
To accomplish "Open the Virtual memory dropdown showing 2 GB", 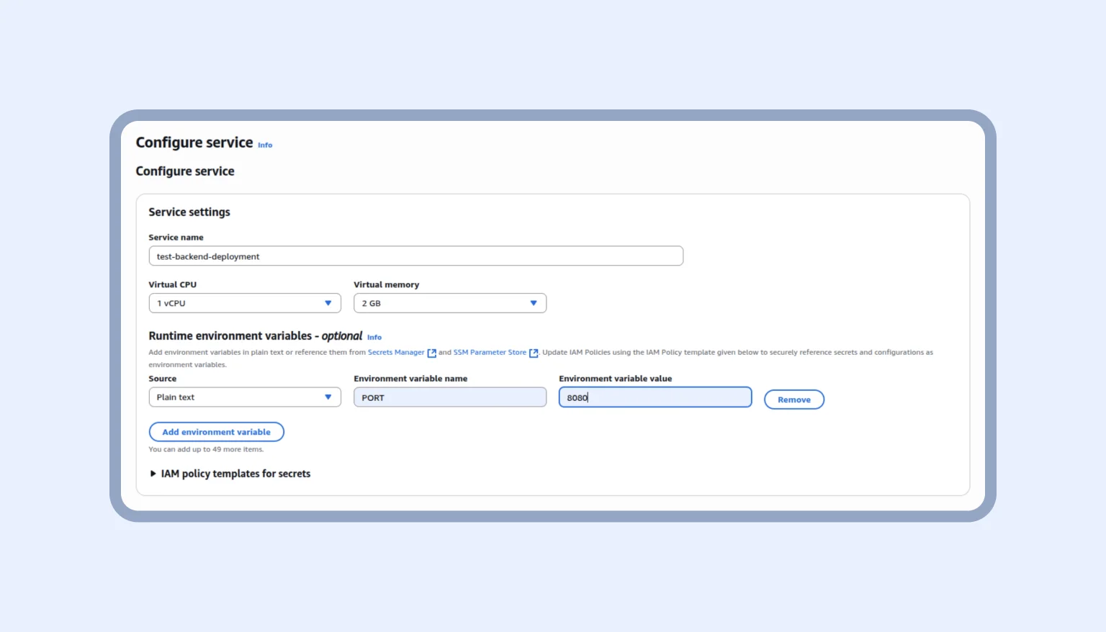I will pyautogui.click(x=449, y=303).
